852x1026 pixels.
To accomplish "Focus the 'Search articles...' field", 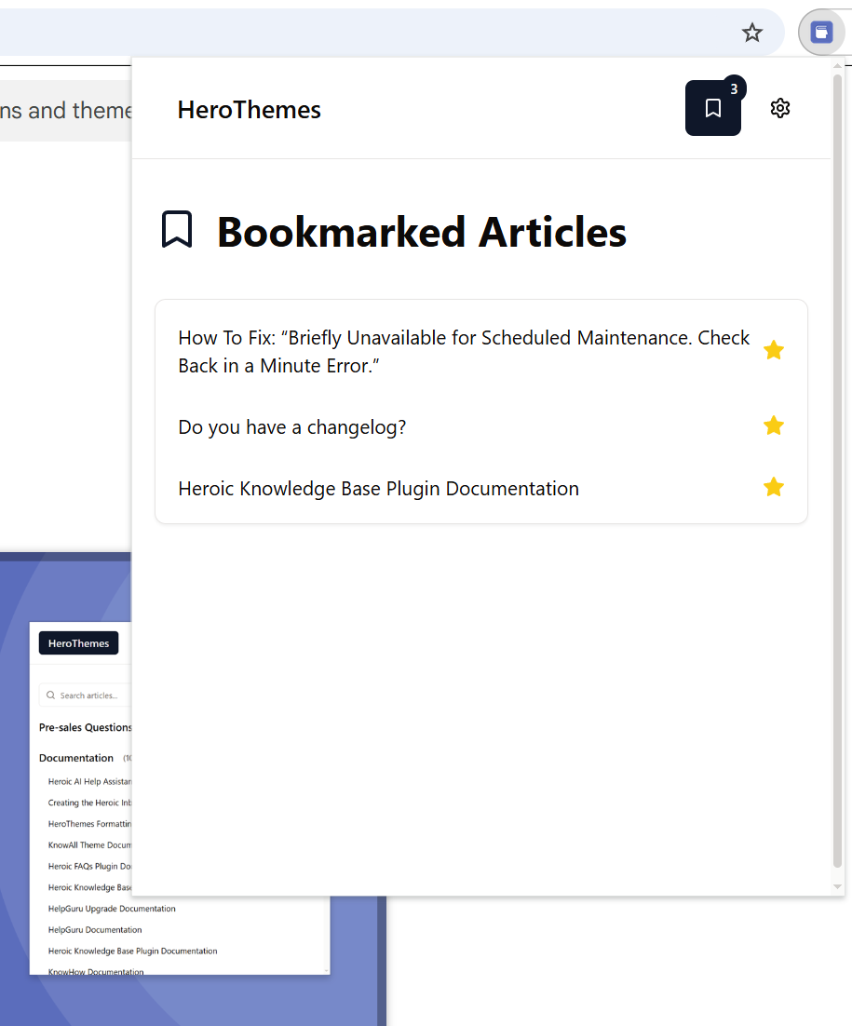I will coord(85,695).
